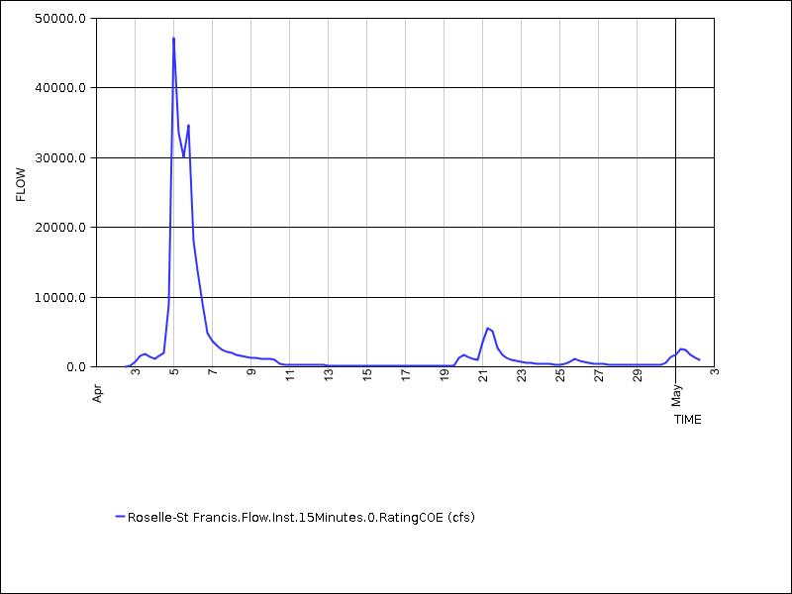The height and width of the screenshot is (594, 792).
Task: Click the Roselle-St Francis flow legend label
Action: [x=301, y=517]
